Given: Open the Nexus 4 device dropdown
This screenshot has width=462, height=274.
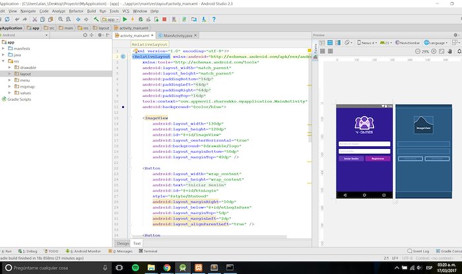Looking at the screenshot, I should (367, 43).
